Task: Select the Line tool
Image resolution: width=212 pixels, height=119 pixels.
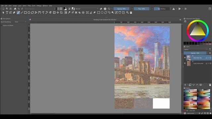Action: (x=22, y=13)
